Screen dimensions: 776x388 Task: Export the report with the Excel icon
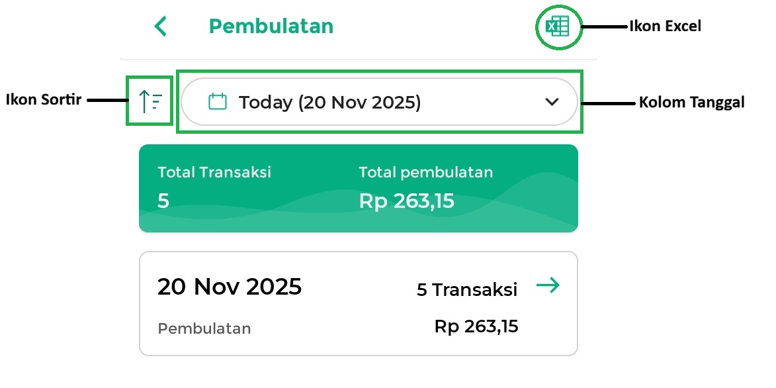tap(557, 27)
